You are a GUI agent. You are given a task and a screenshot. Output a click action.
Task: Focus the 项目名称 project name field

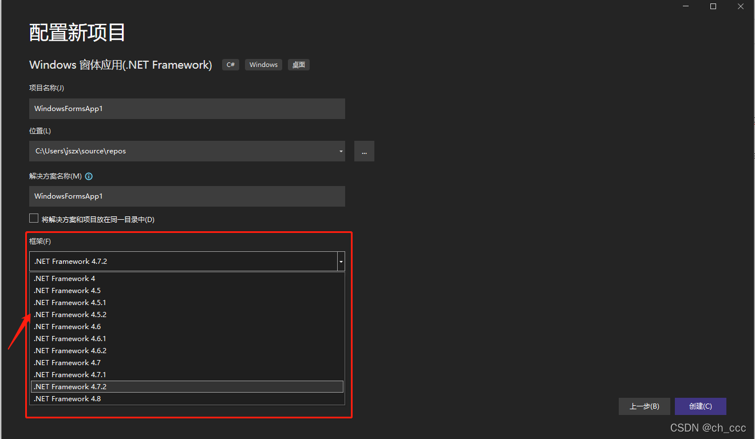point(187,109)
